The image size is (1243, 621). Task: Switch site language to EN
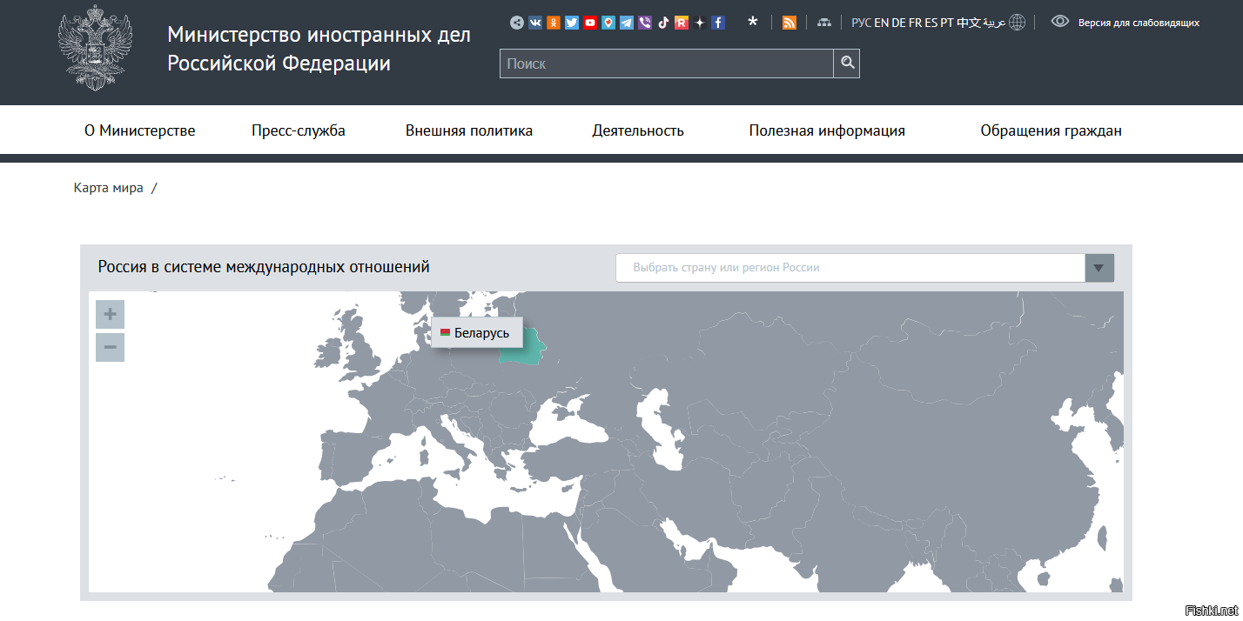[882, 23]
